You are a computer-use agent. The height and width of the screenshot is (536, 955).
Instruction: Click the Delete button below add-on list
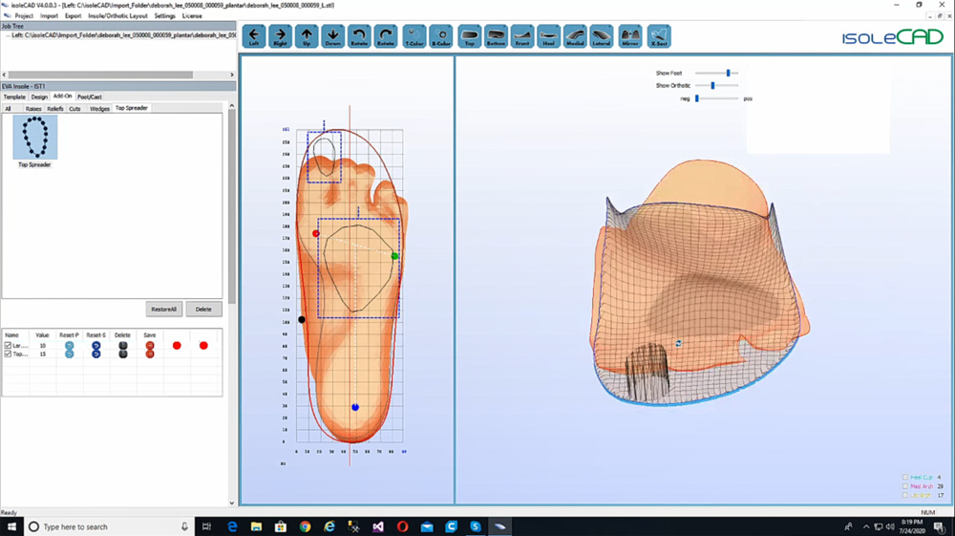point(204,310)
